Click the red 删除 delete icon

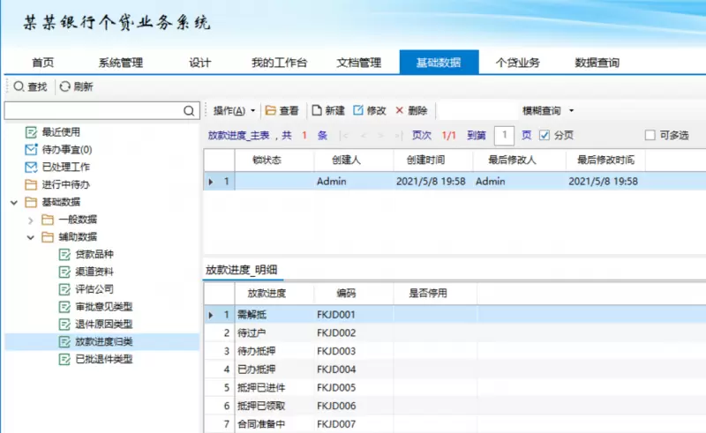(400, 111)
